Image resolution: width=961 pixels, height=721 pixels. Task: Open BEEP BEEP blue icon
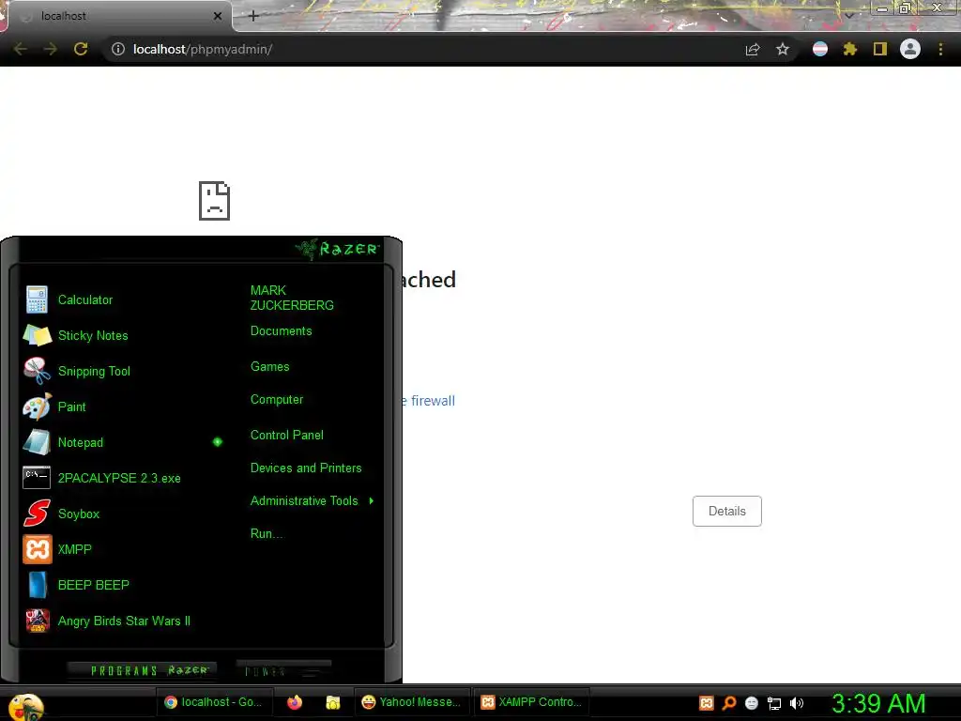[37, 585]
